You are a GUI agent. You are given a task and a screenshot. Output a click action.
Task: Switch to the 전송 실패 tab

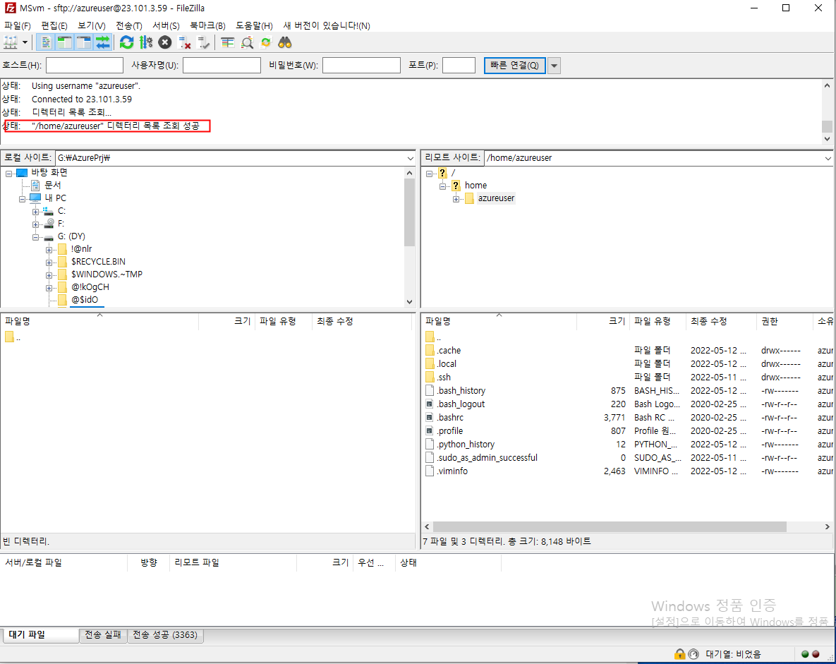point(103,634)
